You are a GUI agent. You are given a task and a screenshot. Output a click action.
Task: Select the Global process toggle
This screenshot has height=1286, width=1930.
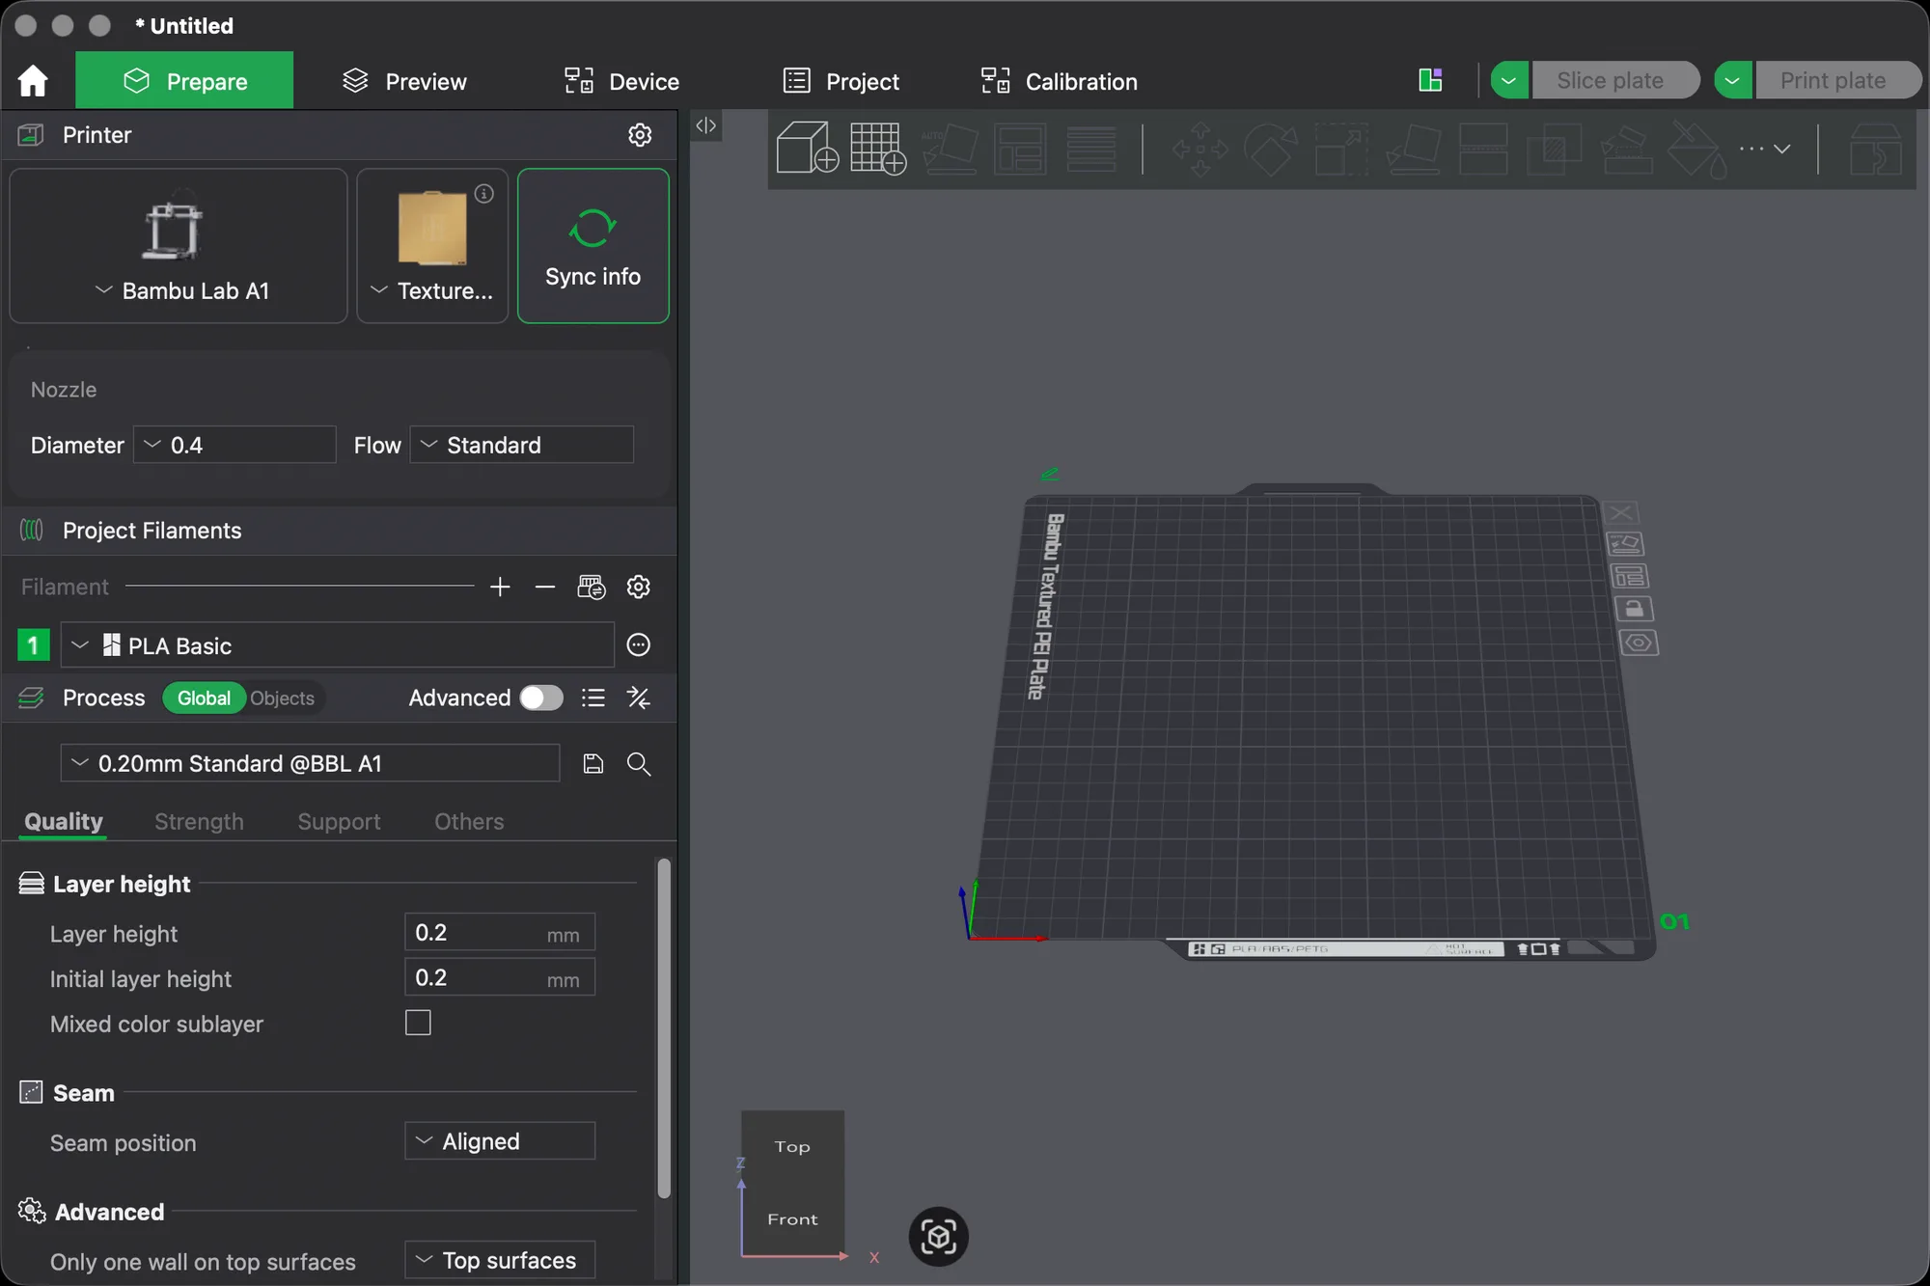point(204,698)
